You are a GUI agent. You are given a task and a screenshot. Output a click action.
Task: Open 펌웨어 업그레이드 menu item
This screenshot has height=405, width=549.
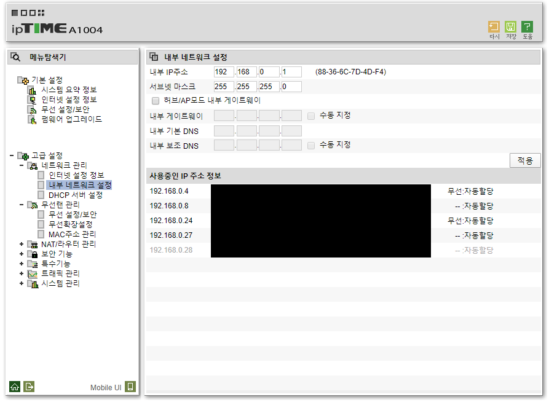coord(72,119)
